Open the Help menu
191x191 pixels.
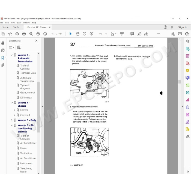pos(34,23)
